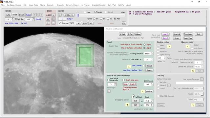The image size is (210, 118).
Task: Select Algo C quality algorithm
Action: (144, 48)
